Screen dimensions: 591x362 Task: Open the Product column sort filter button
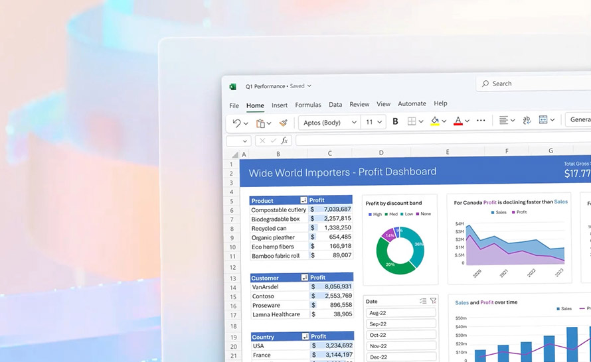[303, 200]
